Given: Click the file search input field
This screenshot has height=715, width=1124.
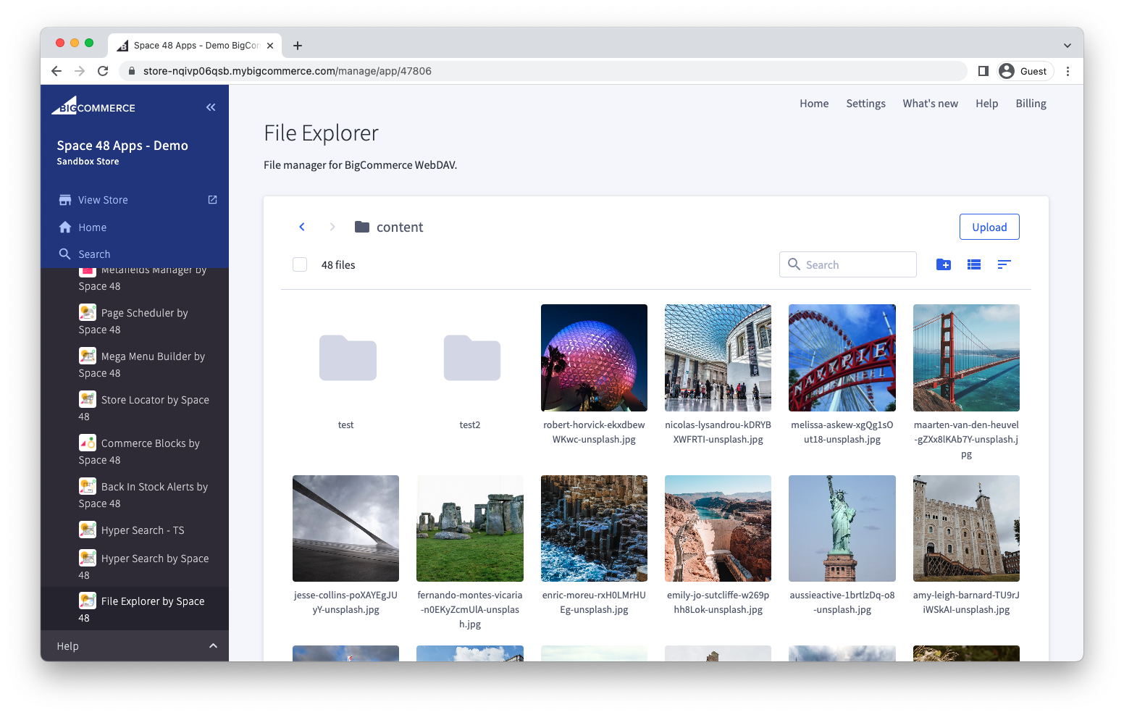Looking at the screenshot, I should pyautogui.click(x=848, y=264).
